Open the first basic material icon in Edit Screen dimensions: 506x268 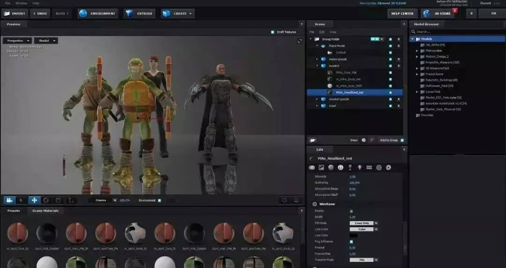pyautogui.click(x=312, y=168)
